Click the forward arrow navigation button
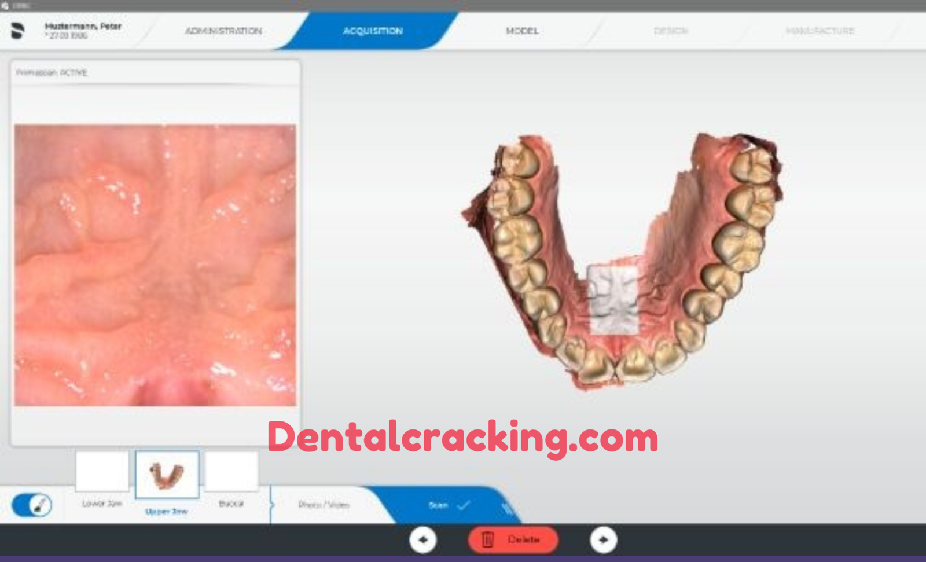 603,540
